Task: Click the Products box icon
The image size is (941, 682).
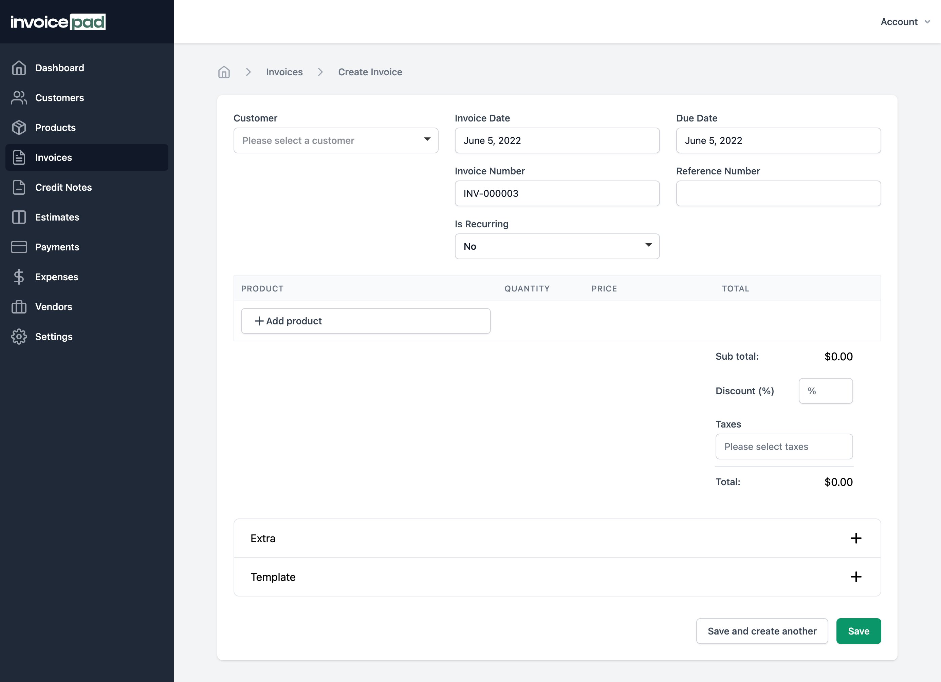Action: [19, 128]
